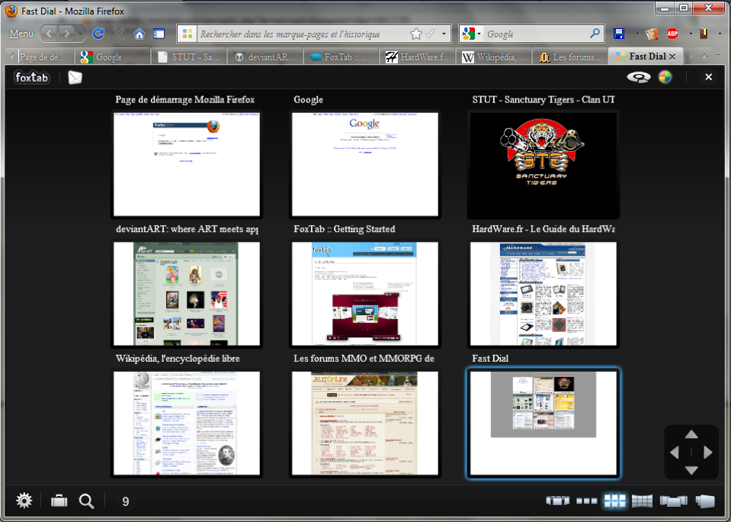Open the back/forward history dropdown
Screen dimensions: 731x522
point(81,34)
